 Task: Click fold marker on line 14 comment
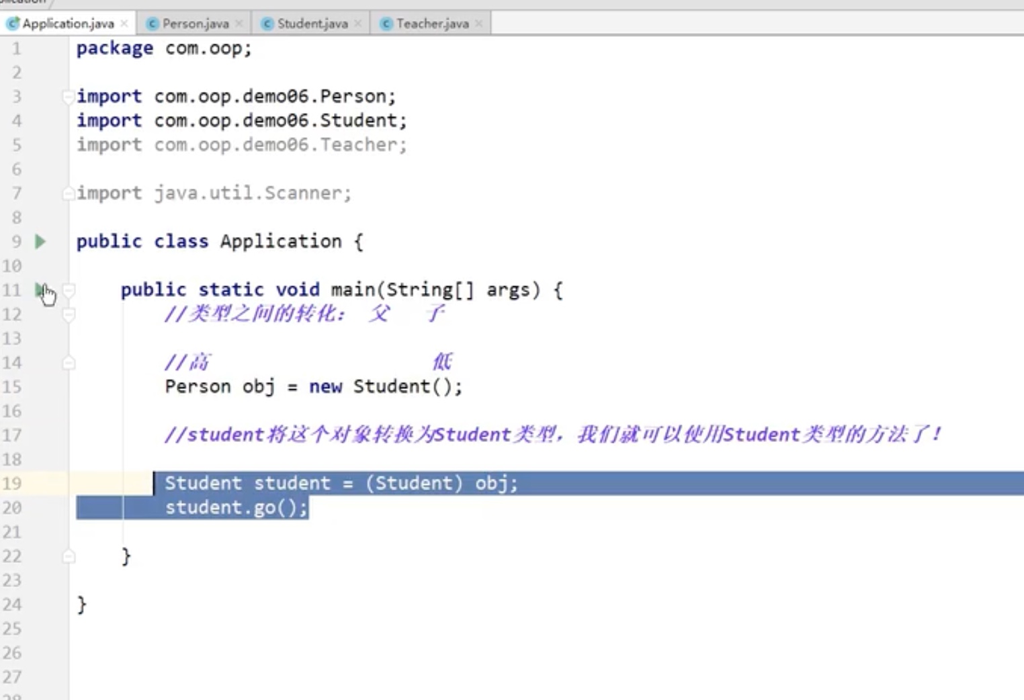pos(69,363)
